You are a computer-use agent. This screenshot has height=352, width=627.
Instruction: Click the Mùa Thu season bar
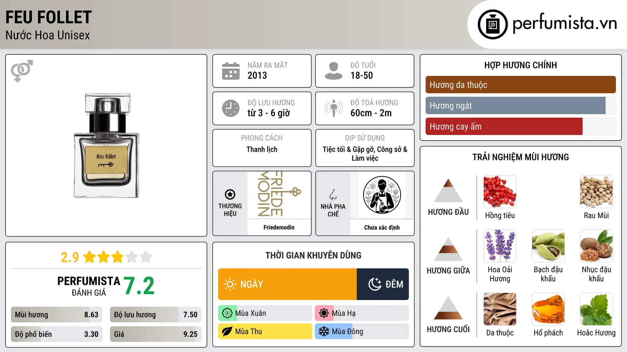(265, 332)
